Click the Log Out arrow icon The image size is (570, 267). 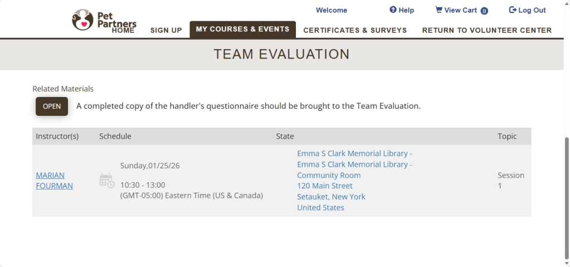pos(513,10)
